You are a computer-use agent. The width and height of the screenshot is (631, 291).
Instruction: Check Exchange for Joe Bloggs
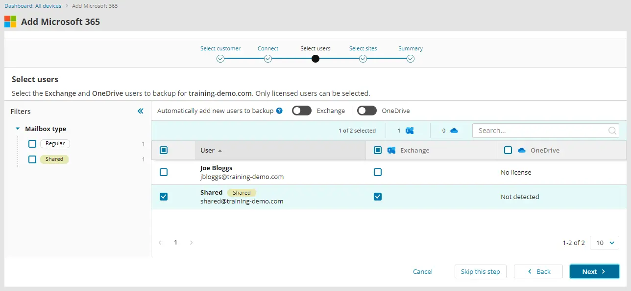(378, 172)
